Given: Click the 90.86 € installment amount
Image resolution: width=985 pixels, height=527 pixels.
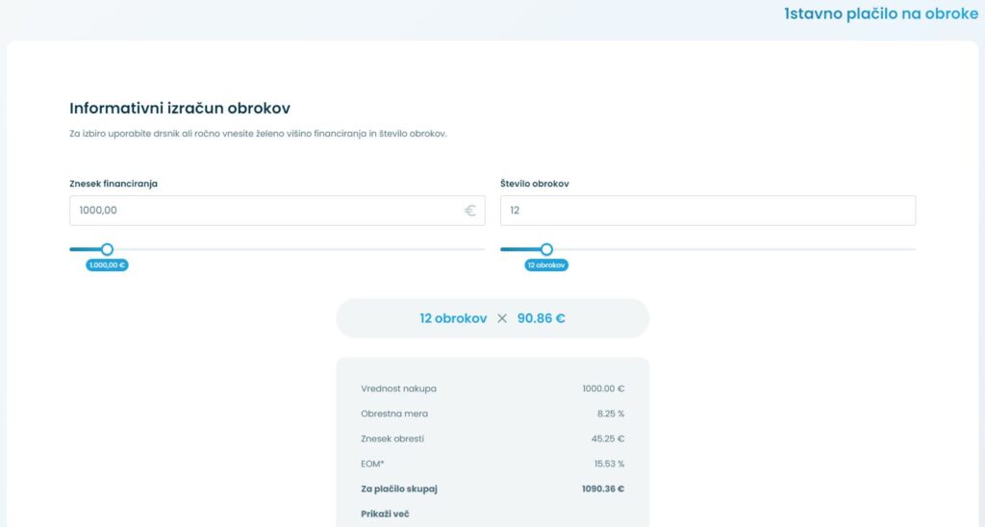Looking at the screenshot, I should click(542, 318).
